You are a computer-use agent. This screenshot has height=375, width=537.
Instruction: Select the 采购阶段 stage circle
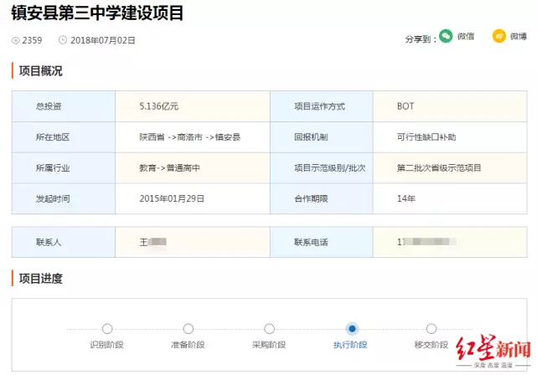(269, 329)
